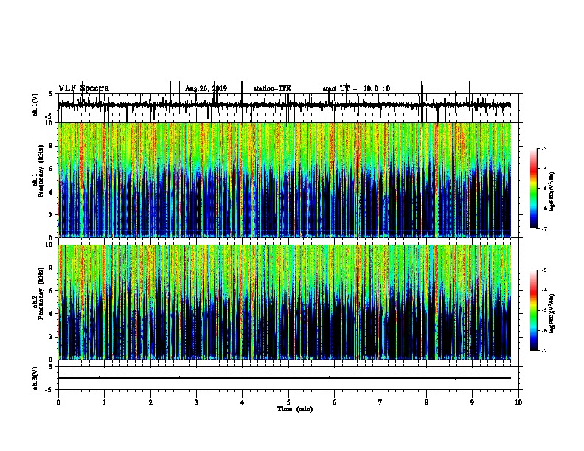
Task: Click time axis tick label '3'
Action: (196, 402)
